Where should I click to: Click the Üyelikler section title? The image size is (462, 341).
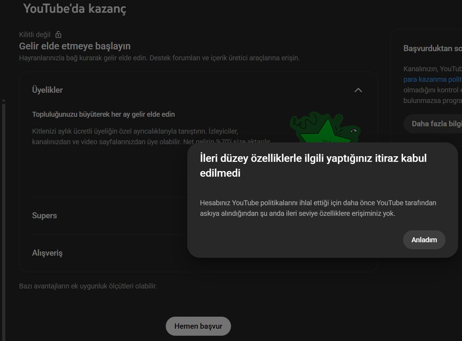(47, 90)
